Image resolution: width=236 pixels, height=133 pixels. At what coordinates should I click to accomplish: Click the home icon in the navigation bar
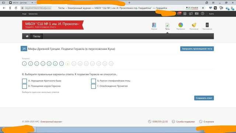tap(27, 36)
